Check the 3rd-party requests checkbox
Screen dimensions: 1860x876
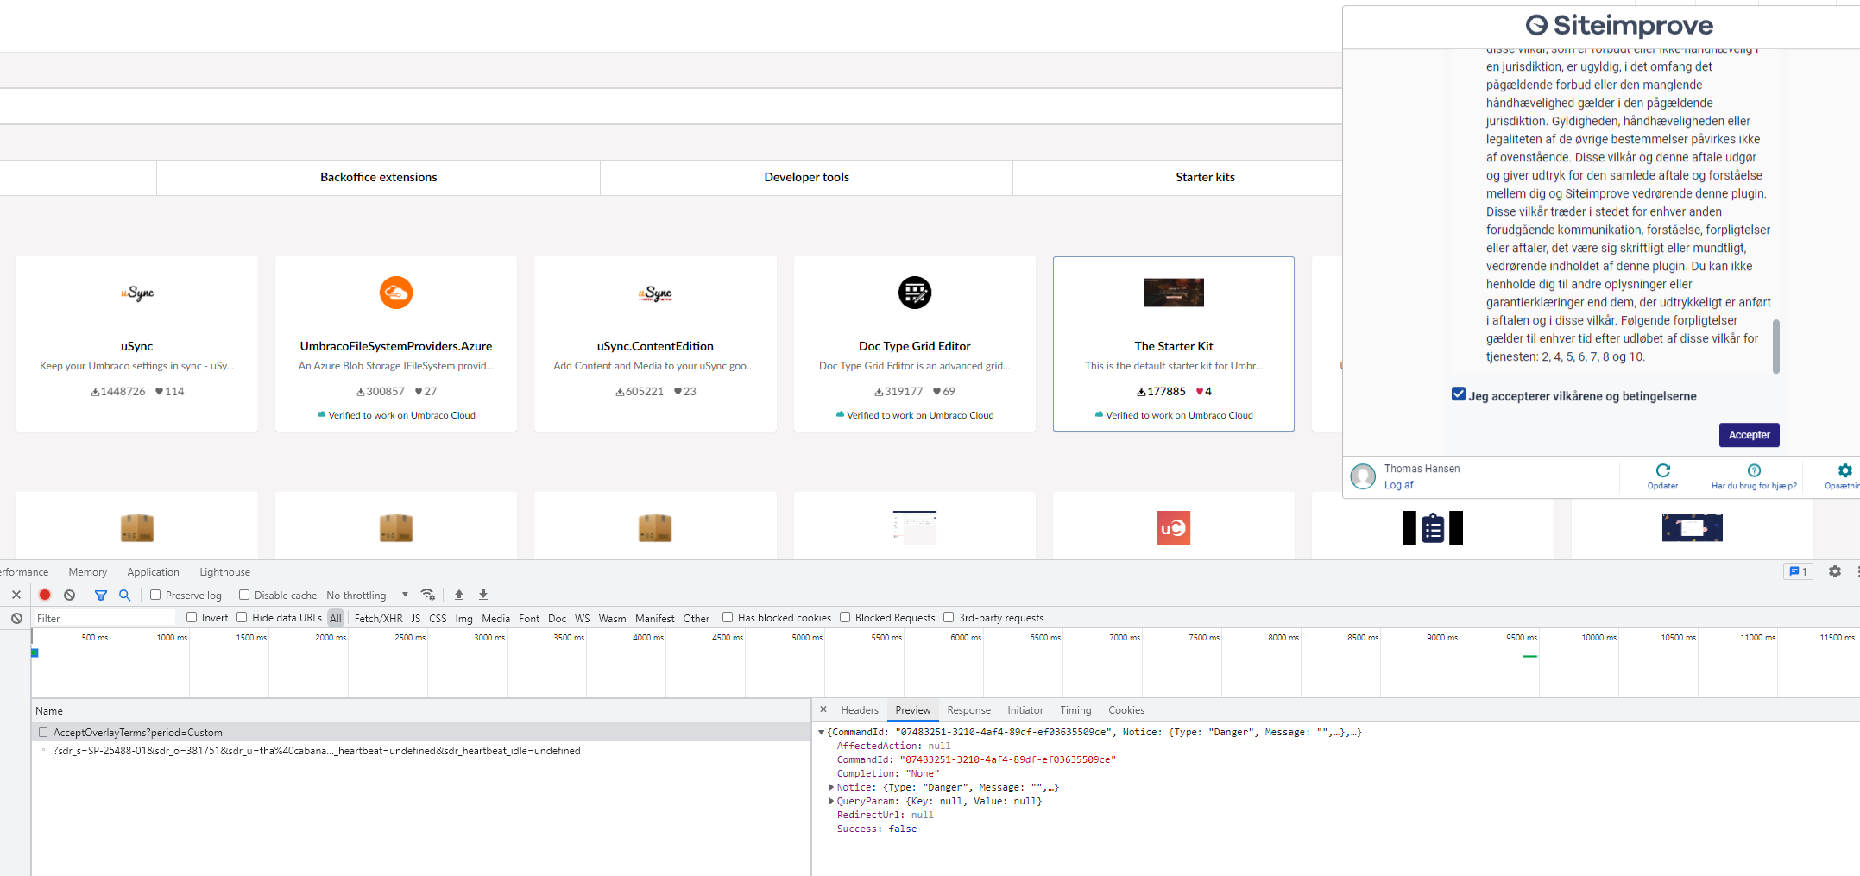[x=949, y=617]
